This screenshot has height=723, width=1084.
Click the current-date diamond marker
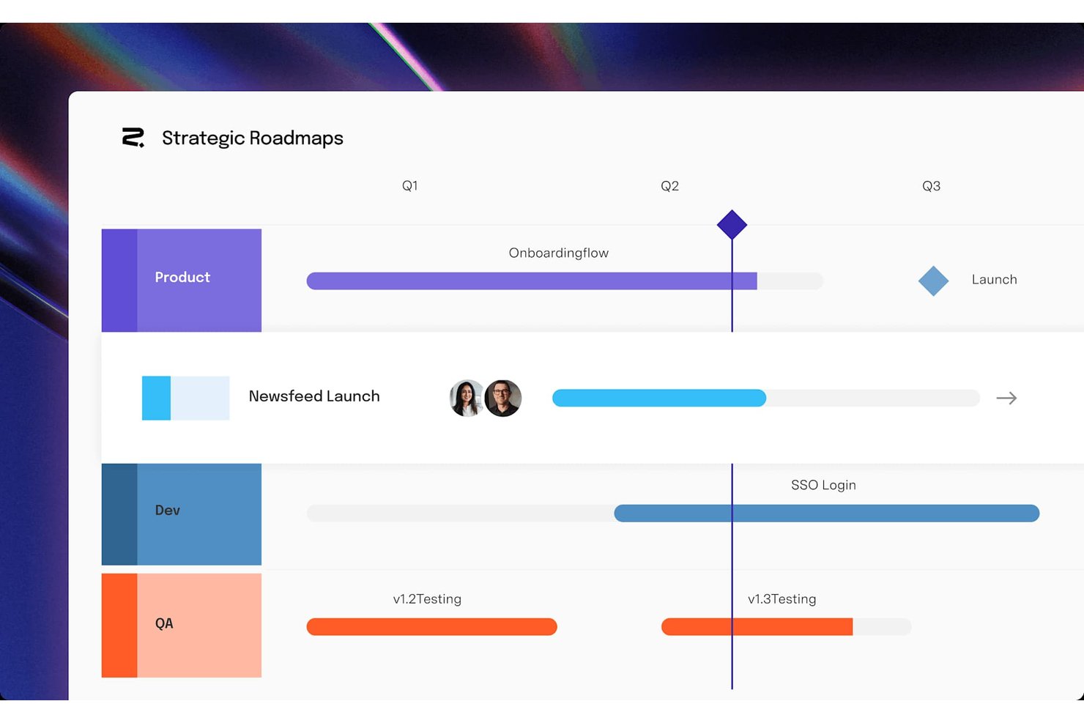tap(732, 224)
